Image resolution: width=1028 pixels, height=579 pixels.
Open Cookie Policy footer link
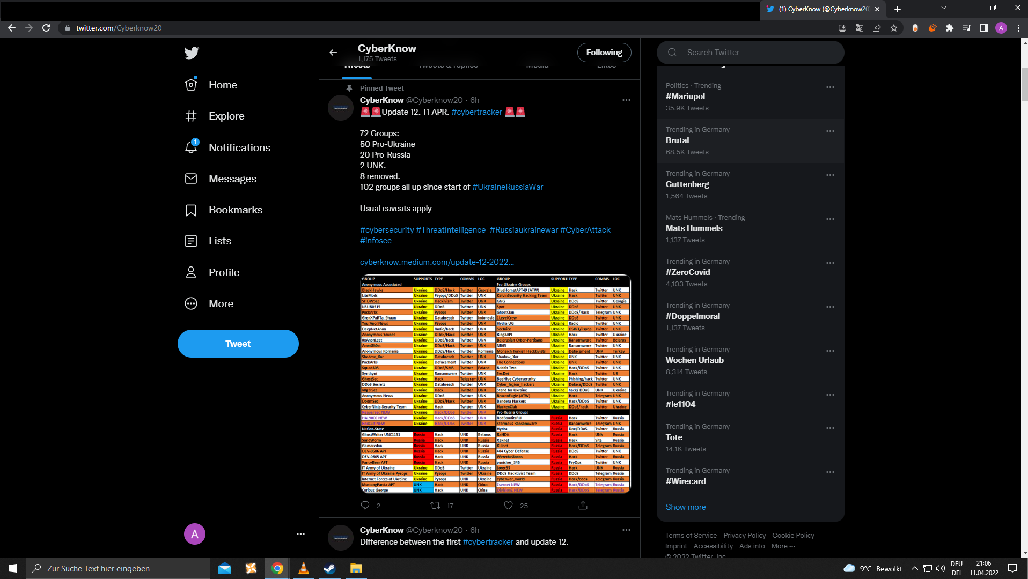coord(793,536)
